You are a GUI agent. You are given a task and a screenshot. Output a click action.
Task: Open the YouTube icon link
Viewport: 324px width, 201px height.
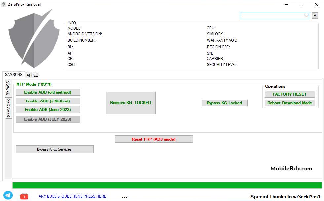point(24,196)
